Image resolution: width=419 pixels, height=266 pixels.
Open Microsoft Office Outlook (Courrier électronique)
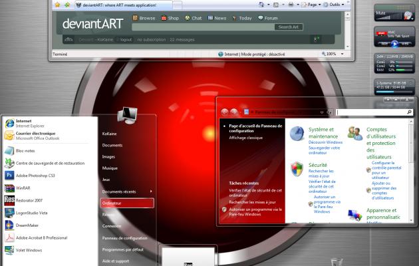[49, 136]
